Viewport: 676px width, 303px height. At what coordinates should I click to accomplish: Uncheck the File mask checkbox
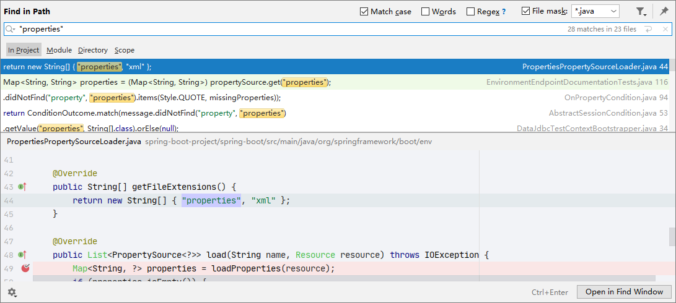click(x=525, y=11)
